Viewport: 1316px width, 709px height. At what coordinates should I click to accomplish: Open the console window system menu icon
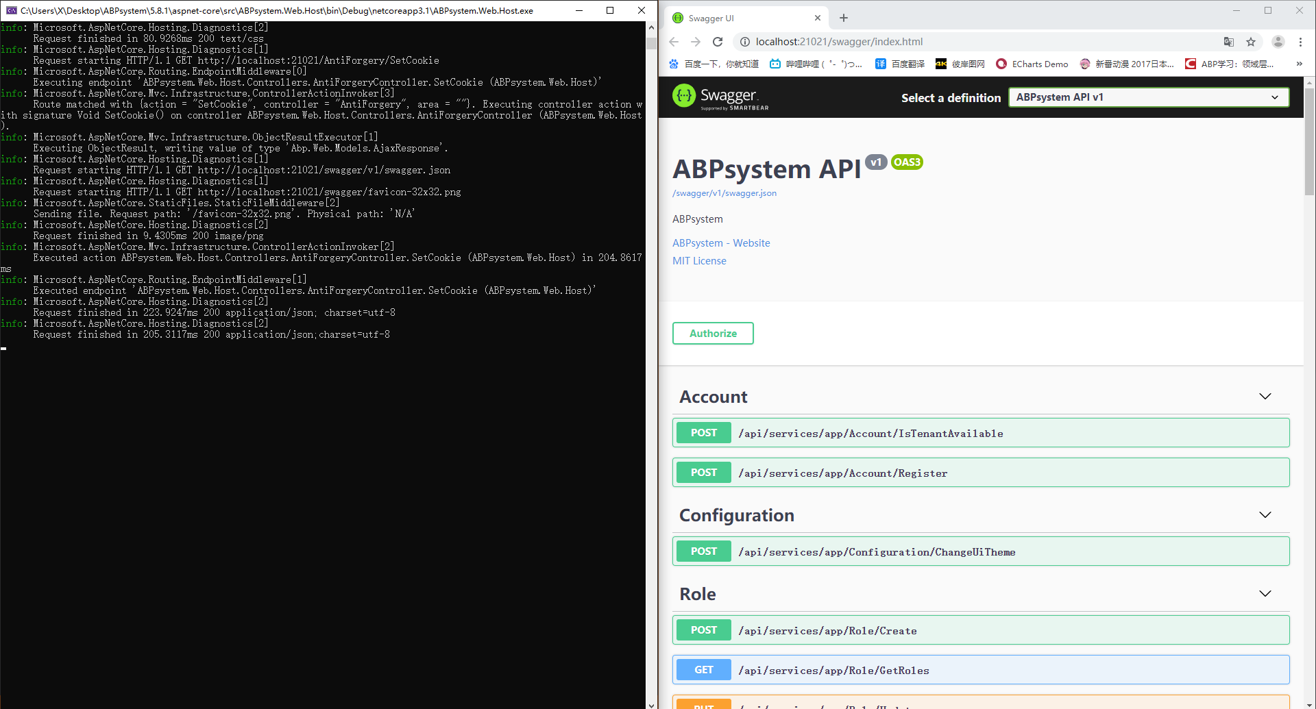pyautogui.click(x=11, y=10)
